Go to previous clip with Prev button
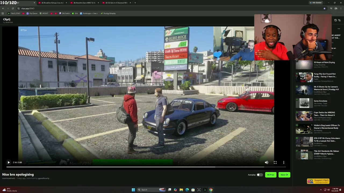 tap(271, 175)
